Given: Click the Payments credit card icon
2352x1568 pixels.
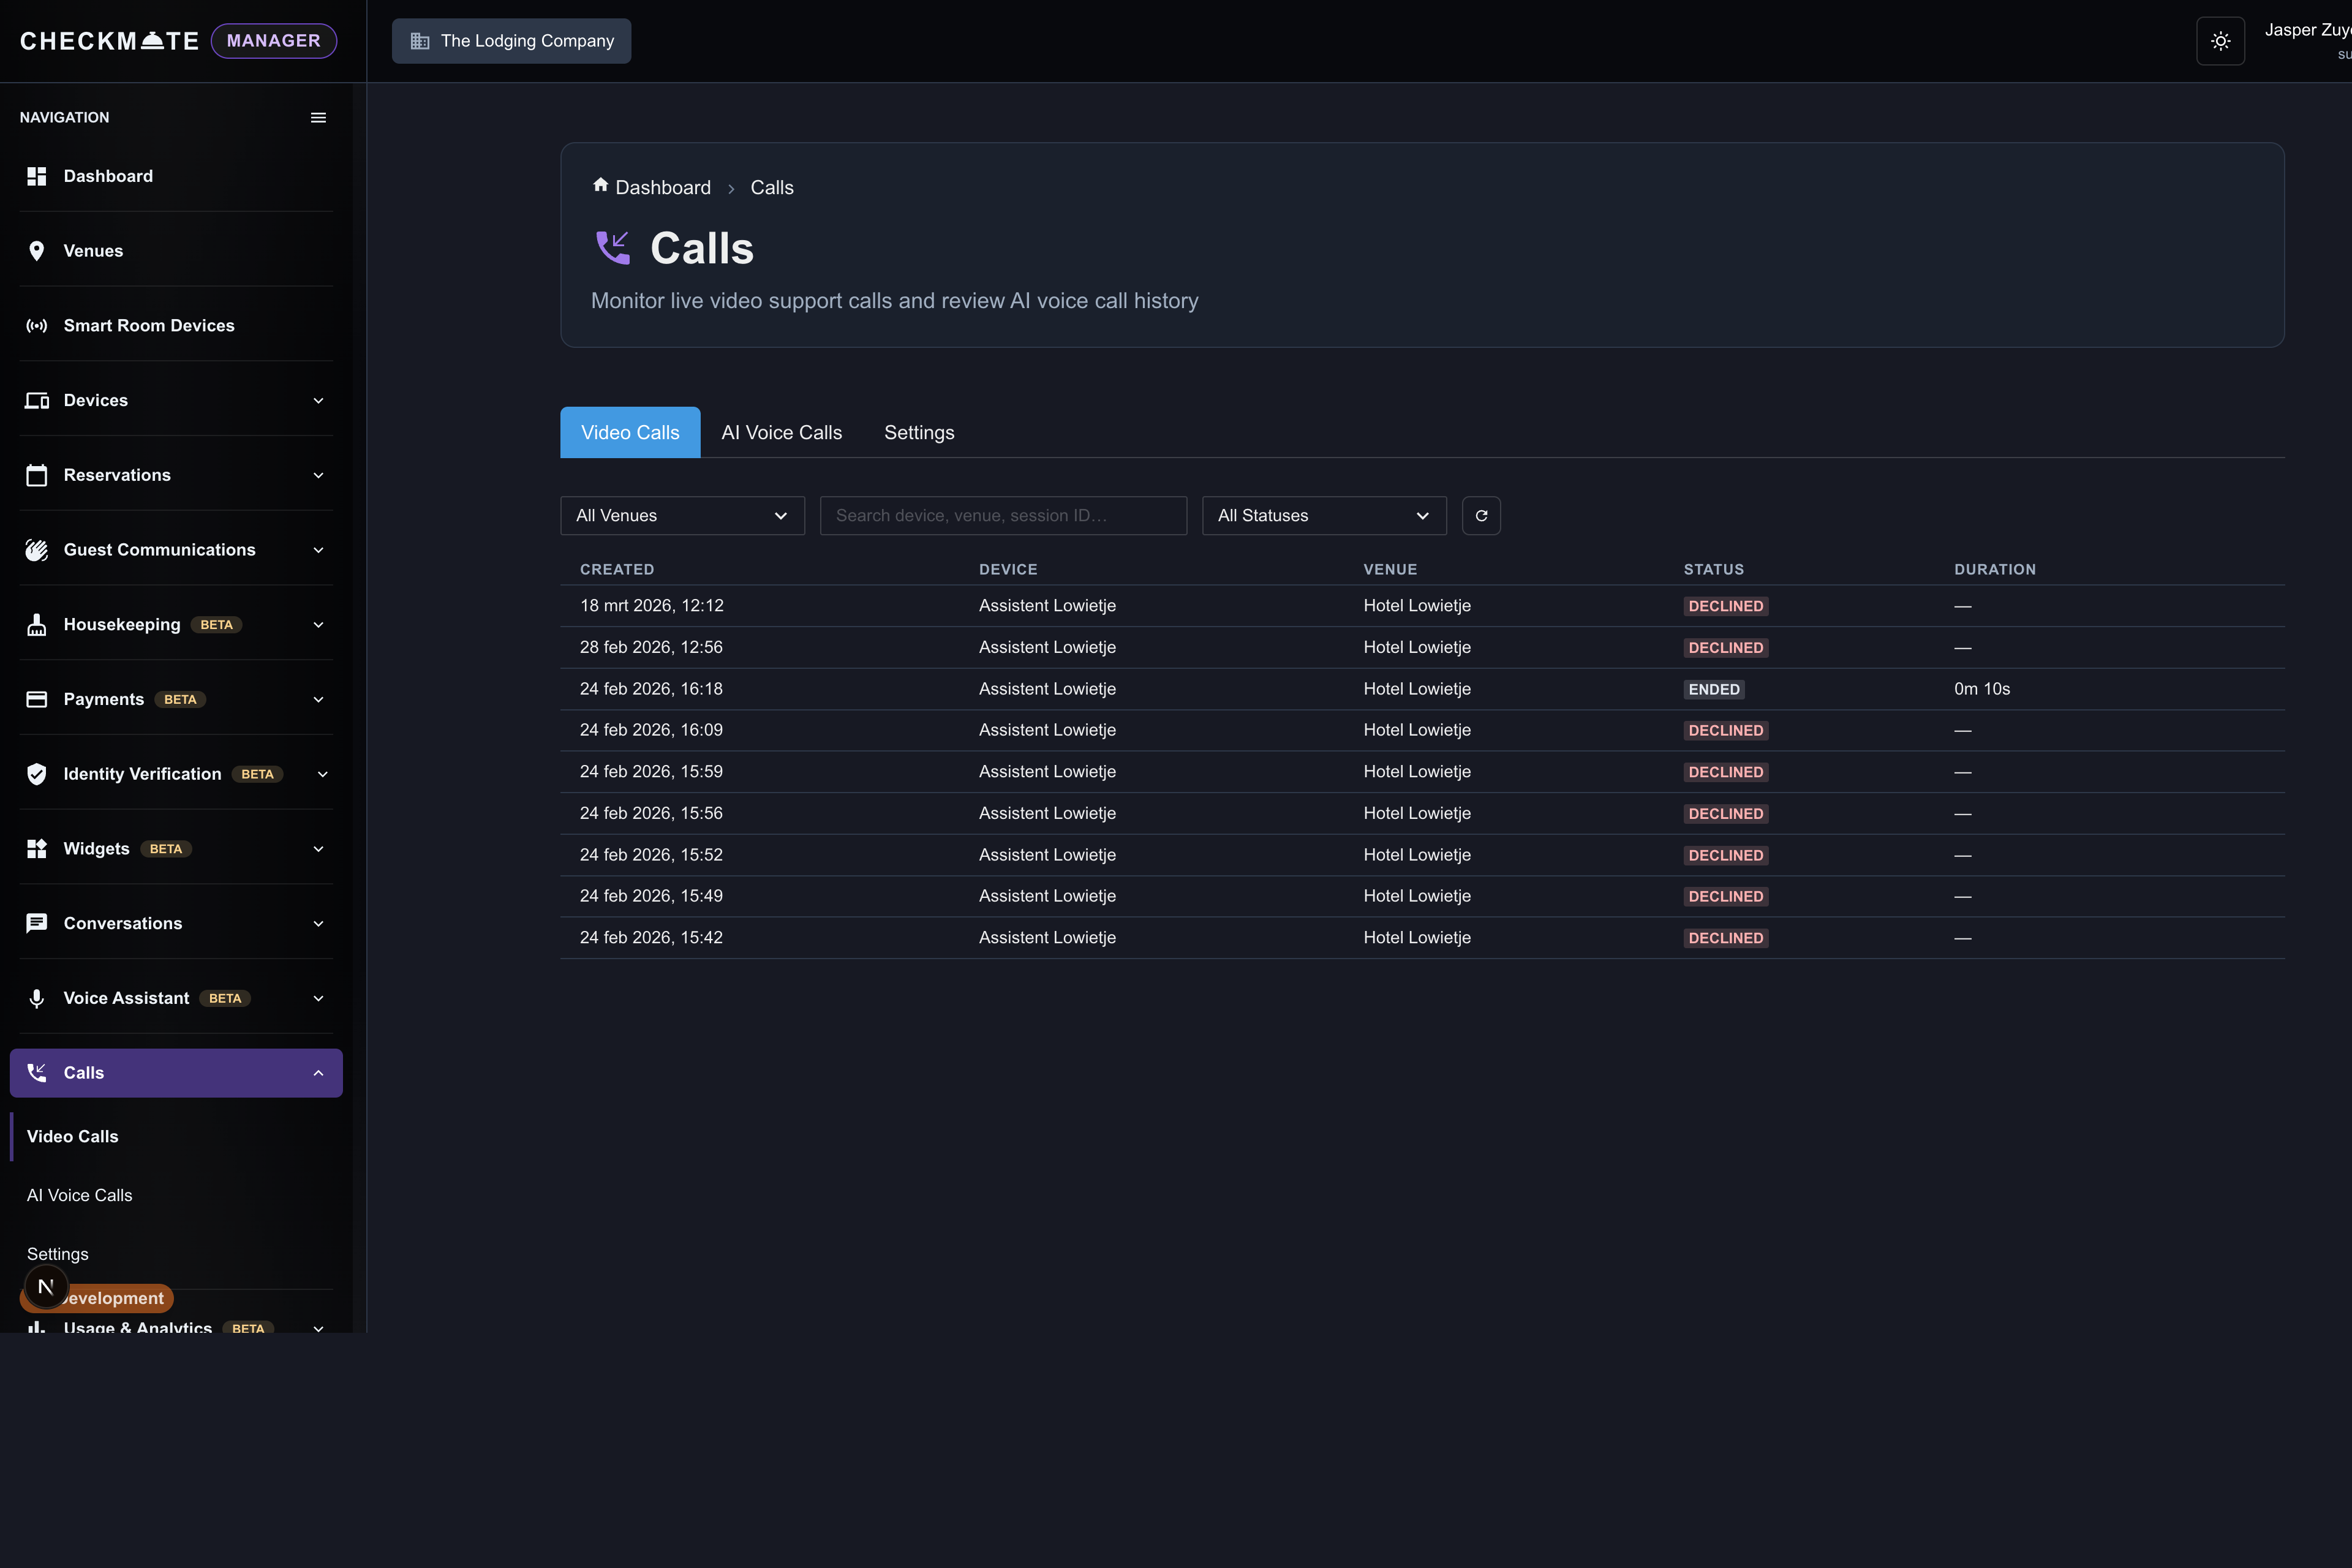Looking at the screenshot, I should tap(37, 699).
